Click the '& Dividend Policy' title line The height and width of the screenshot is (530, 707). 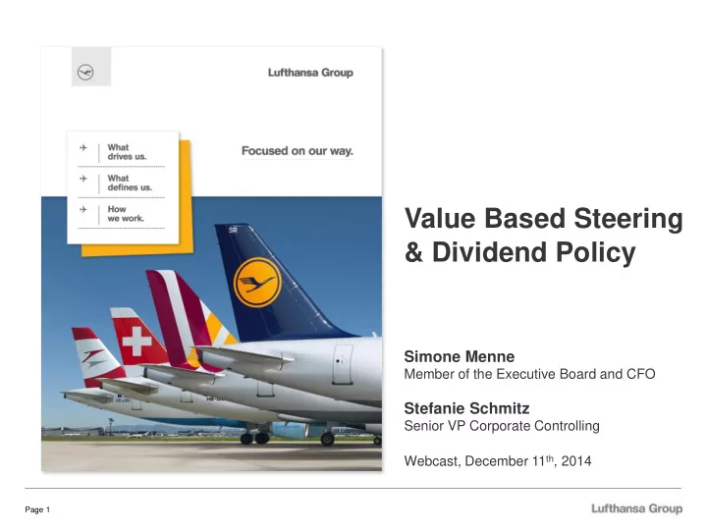(519, 252)
